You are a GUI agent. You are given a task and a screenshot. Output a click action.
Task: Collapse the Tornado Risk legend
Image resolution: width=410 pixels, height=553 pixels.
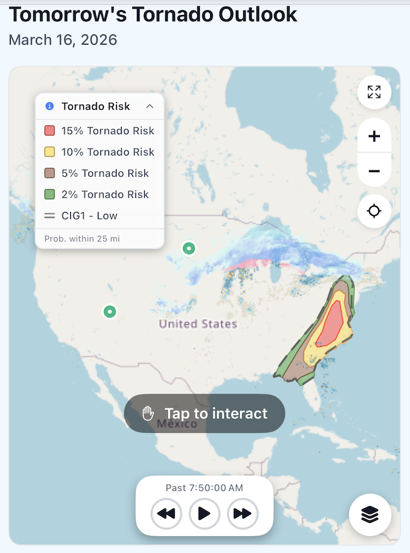click(150, 106)
